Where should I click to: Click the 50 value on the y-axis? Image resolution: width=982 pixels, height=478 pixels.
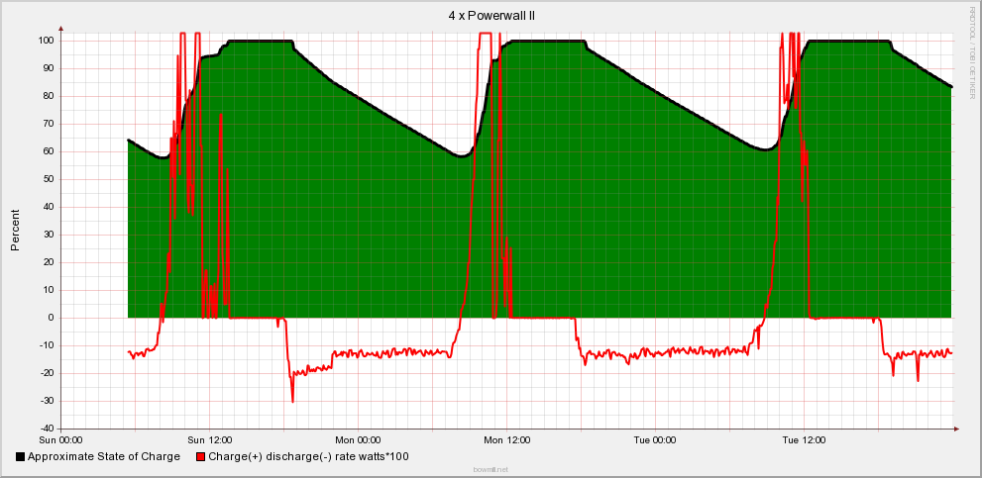tap(48, 179)
